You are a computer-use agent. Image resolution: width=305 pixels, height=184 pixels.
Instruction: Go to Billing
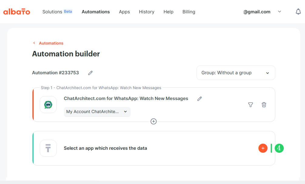point(189,12)
